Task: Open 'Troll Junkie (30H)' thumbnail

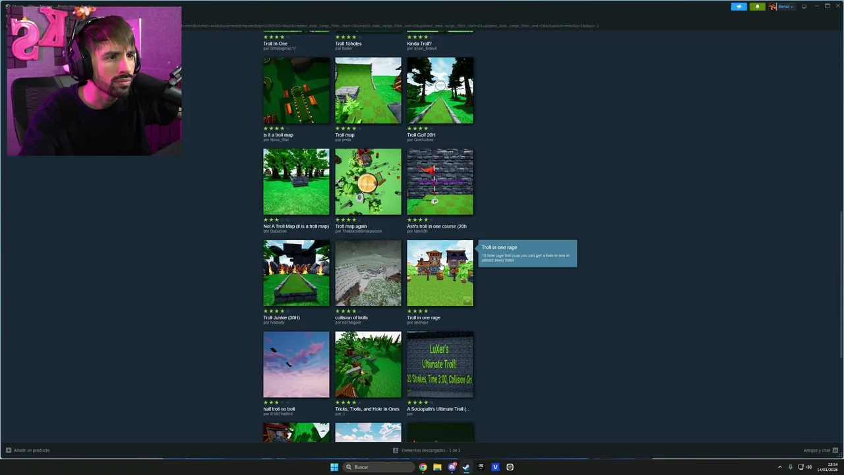Action: coord(296,273)
